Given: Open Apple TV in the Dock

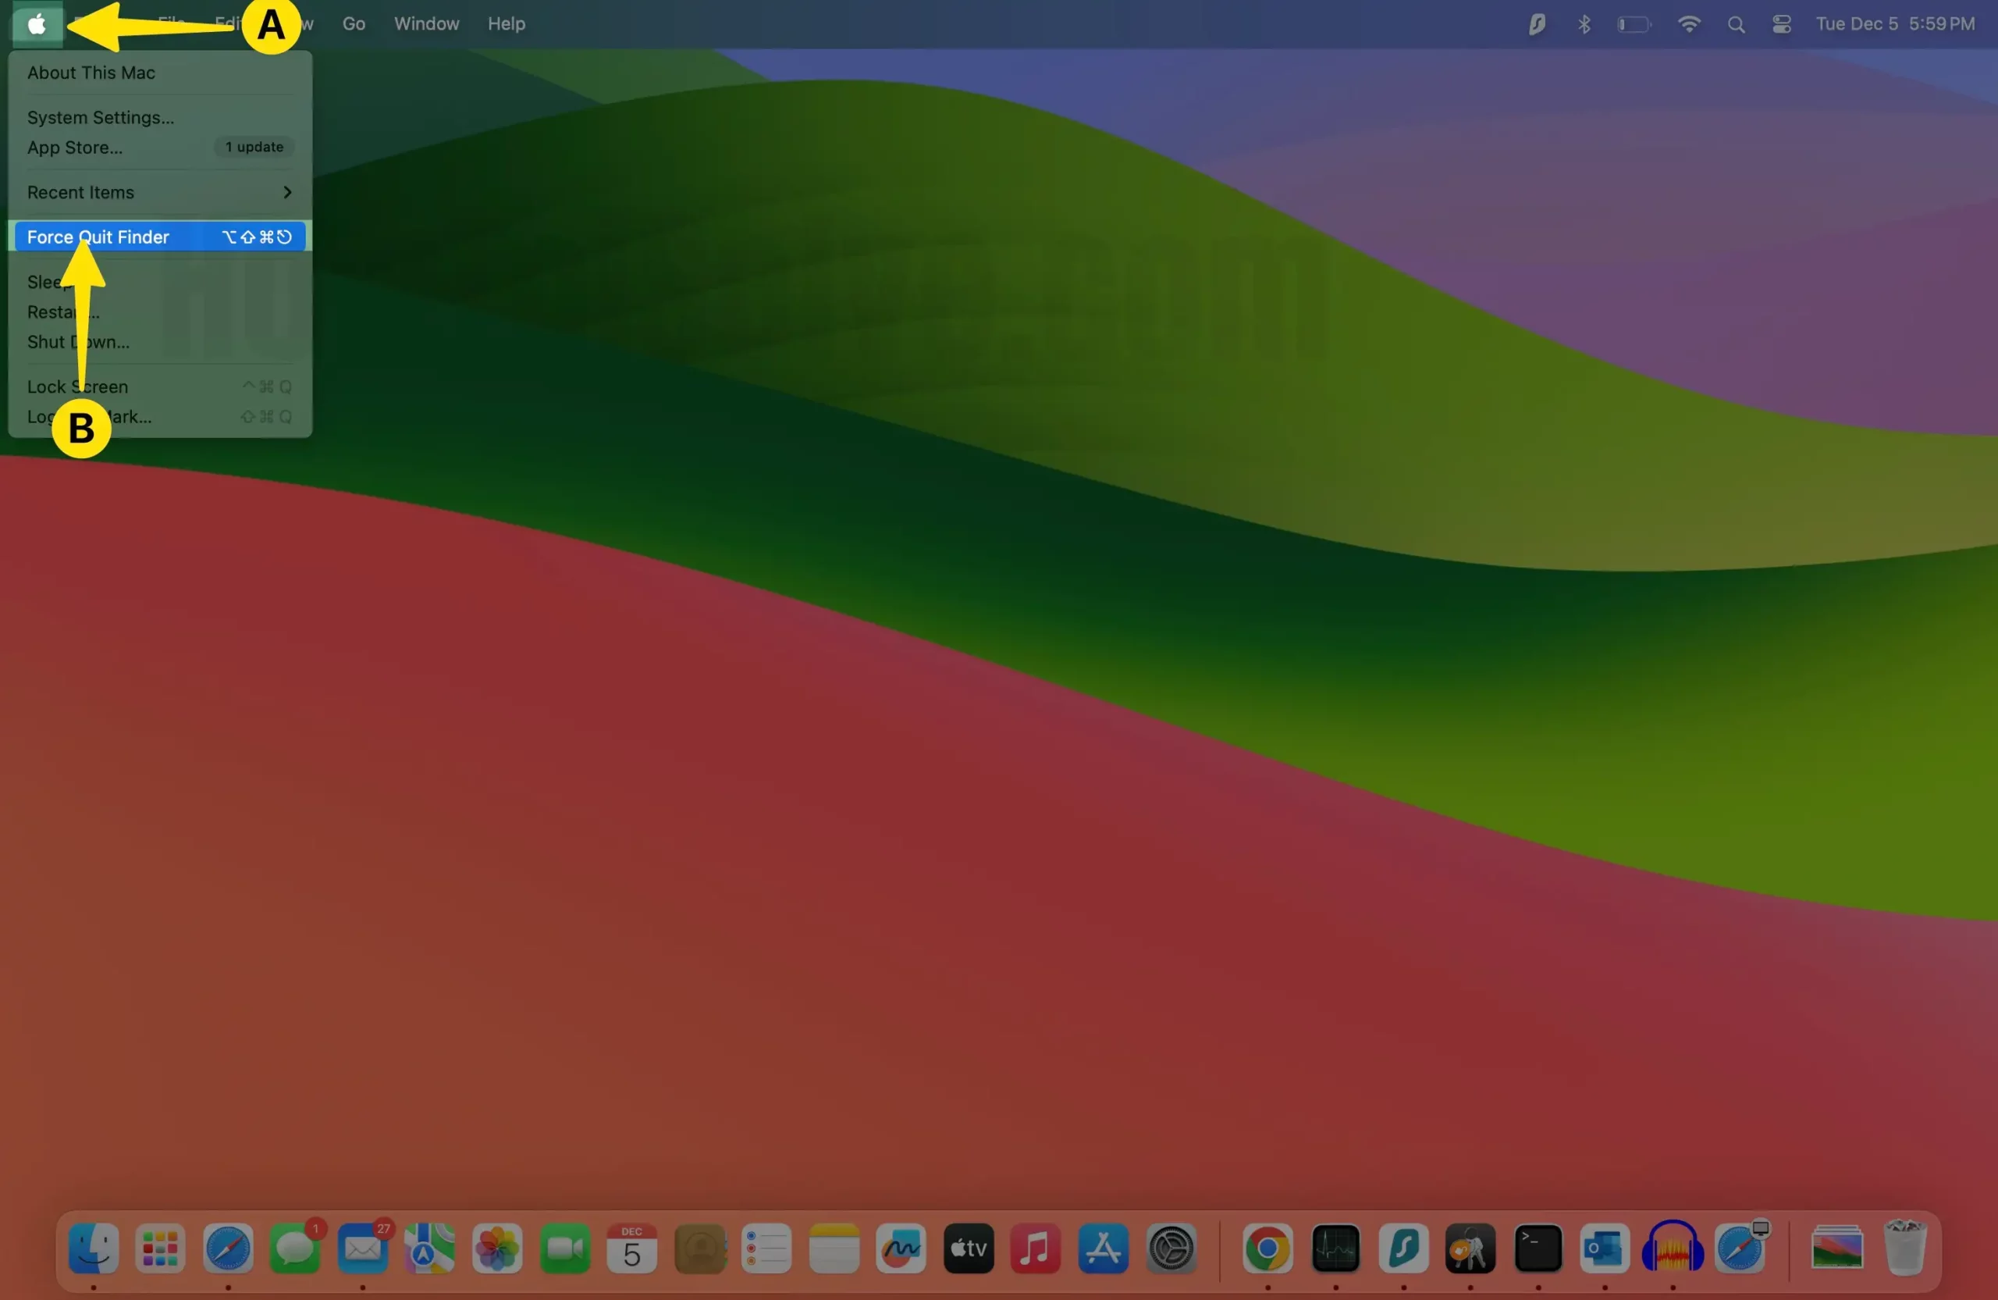Looking at the screenshot, I should (969, 1248).
